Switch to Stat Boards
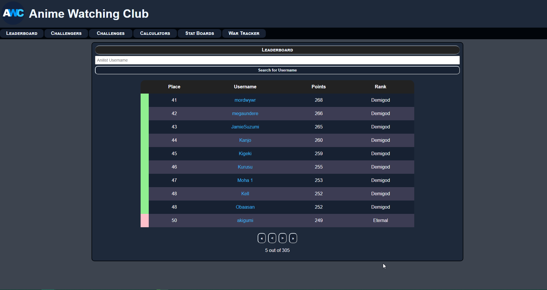The height and width of the screenshot is (290, 547). tap(200, 33)
